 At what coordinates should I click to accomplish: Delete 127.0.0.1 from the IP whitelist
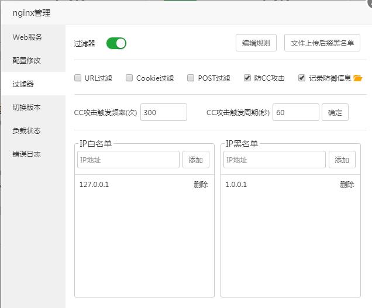[201, 185]
